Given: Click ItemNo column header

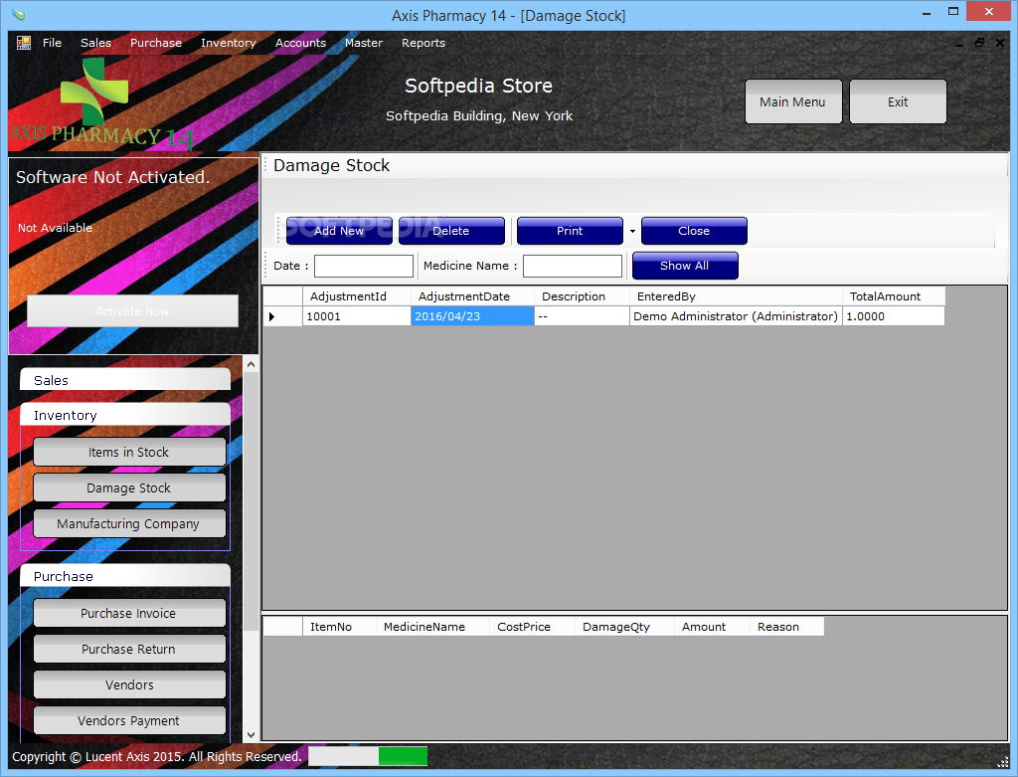Looking at the screenshot, I should coord(339,627).
